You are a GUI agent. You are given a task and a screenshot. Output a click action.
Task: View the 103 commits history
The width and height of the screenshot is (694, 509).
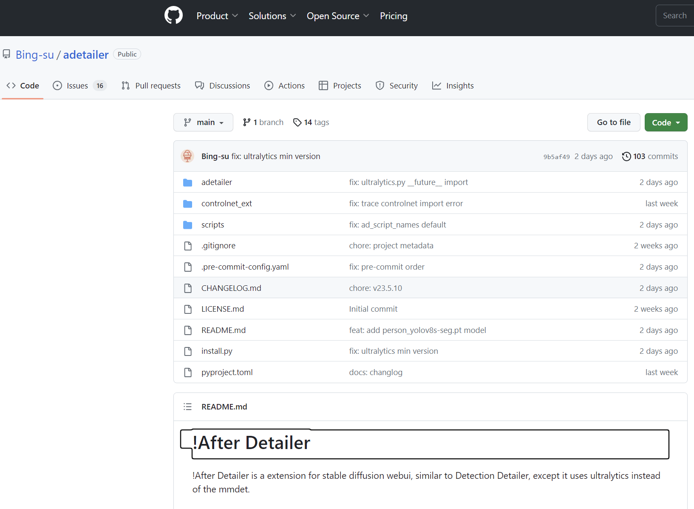[650, 156]
